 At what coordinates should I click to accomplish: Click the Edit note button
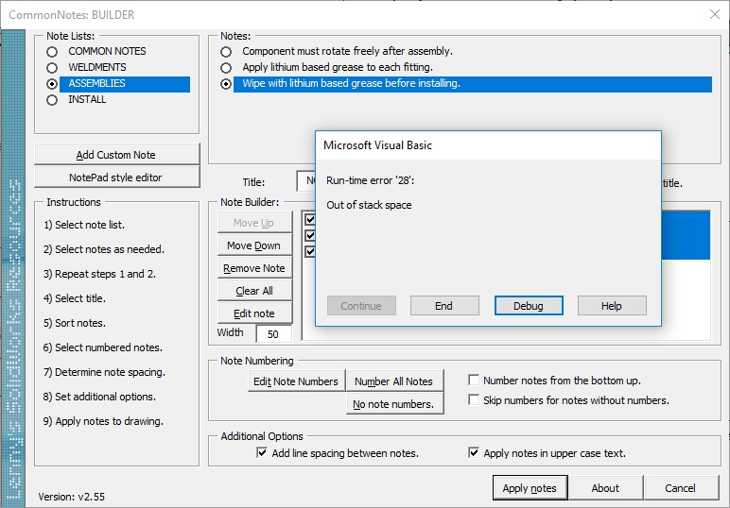pyautogui.click(x=254, y=313)
